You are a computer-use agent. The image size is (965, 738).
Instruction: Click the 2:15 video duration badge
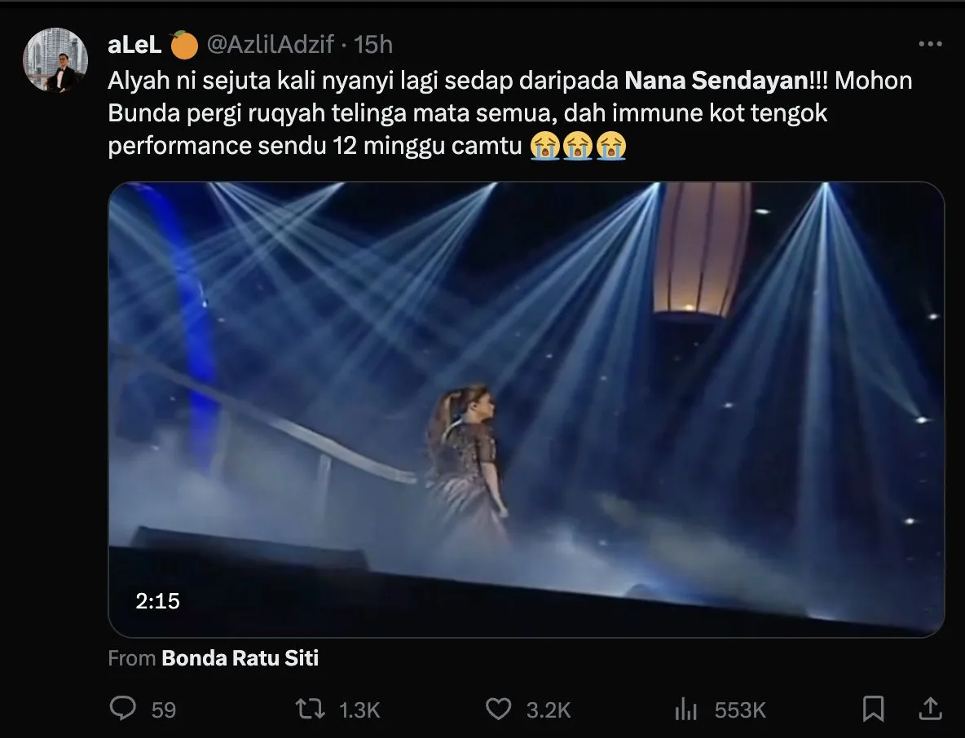(x=157, y=601)
